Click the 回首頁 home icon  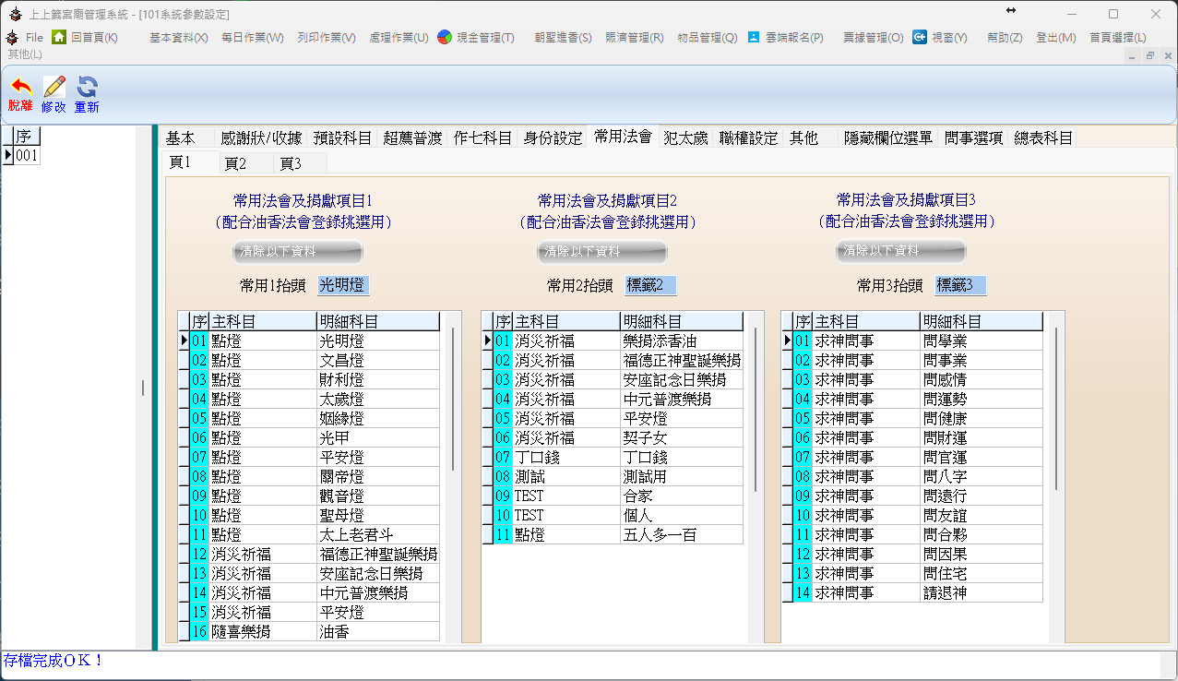(59, 38)
